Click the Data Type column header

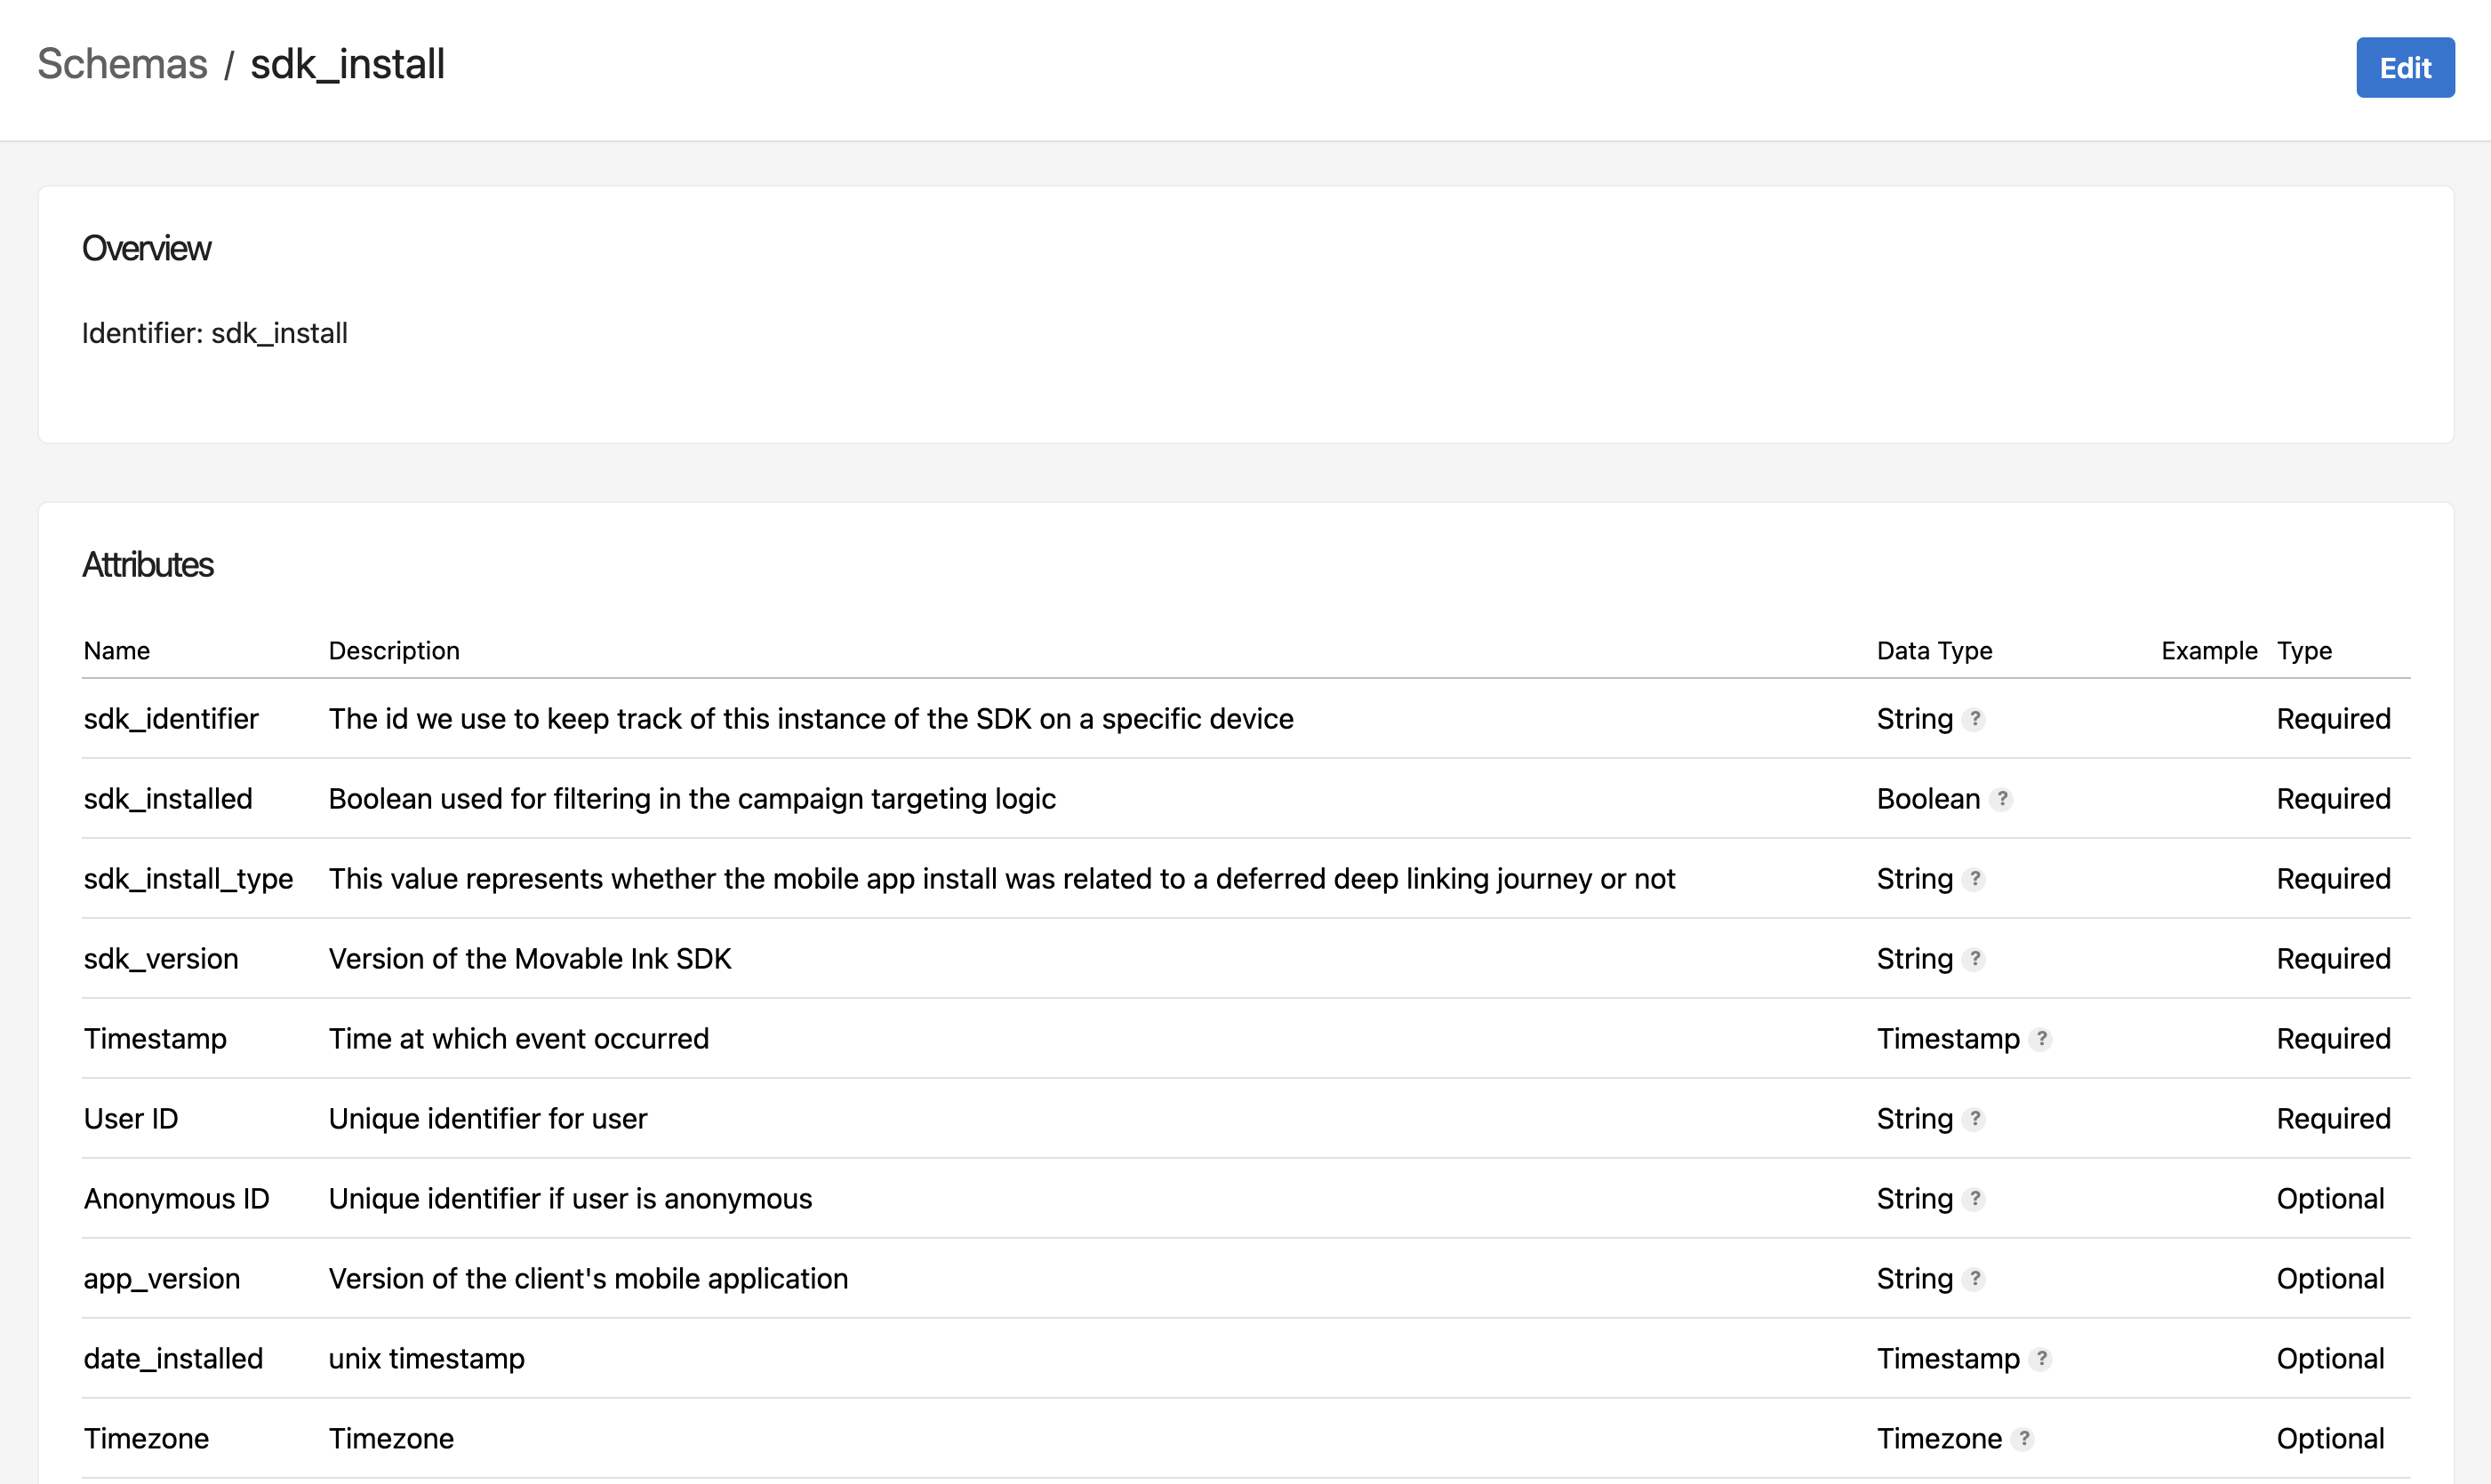click(1934, 651)
